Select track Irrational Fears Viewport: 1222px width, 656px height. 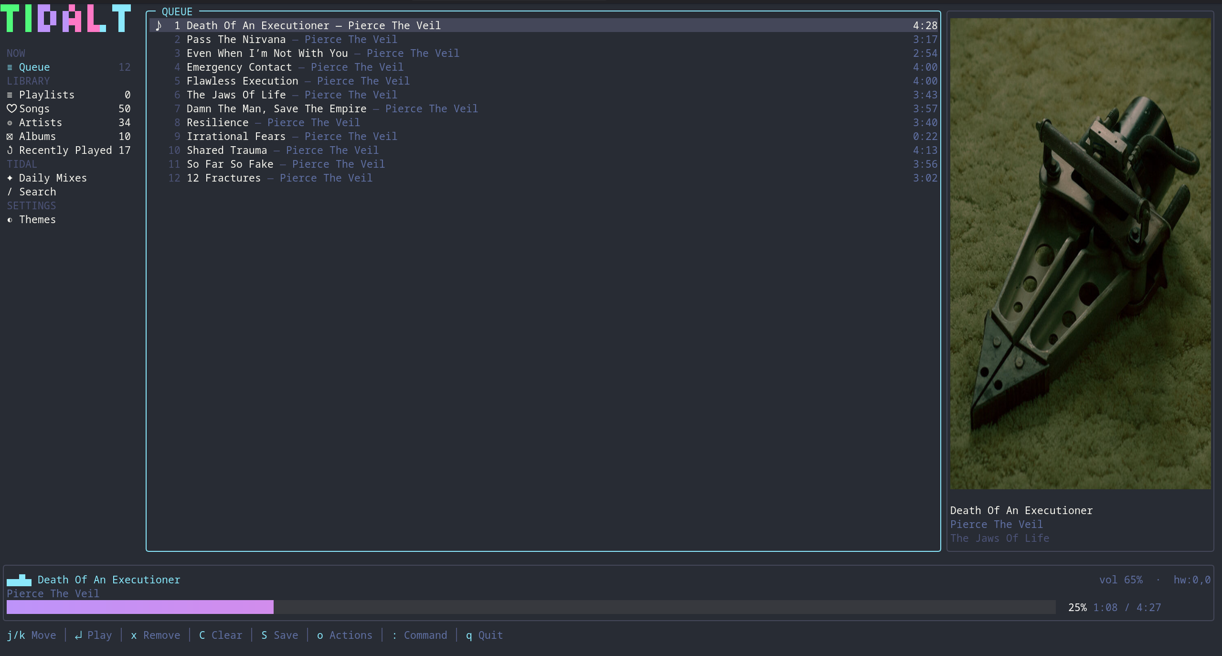click(x=543, y=136)
